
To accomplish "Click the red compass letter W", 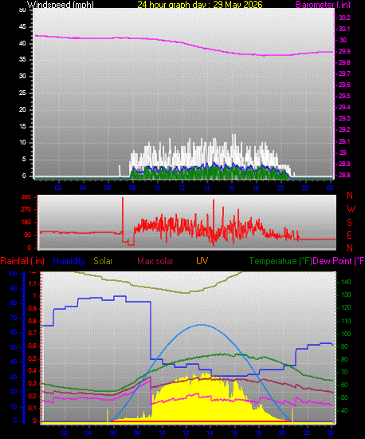I will tap(351, 209).
